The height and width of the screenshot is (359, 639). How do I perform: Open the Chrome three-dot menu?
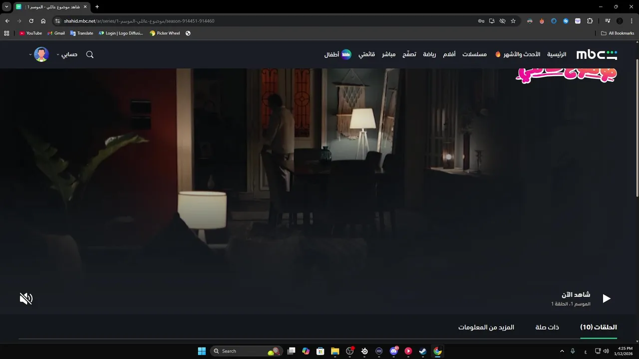pyautogui.click(x=632, y=21)
